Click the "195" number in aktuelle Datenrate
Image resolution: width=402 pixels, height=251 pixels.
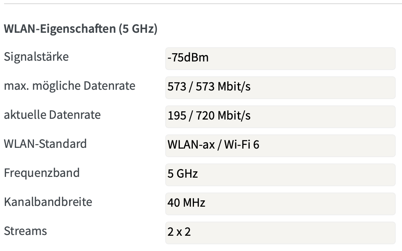pyautogui.click(x=177, y=116)
